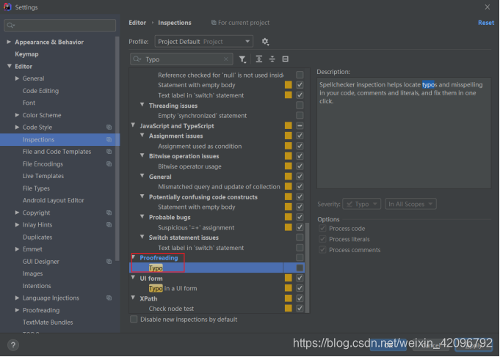The width and height of the screenshot is (500, 357).
Task: Click the reset to empty square icon
Action: 286,59
